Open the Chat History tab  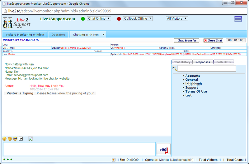pos(182,62)
